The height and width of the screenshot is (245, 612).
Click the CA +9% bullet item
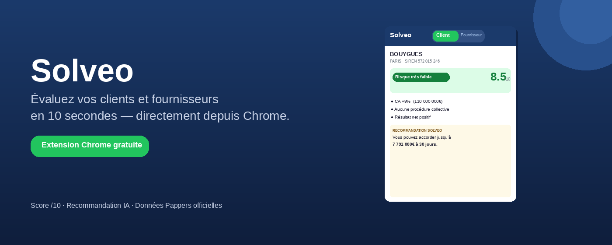417,101
